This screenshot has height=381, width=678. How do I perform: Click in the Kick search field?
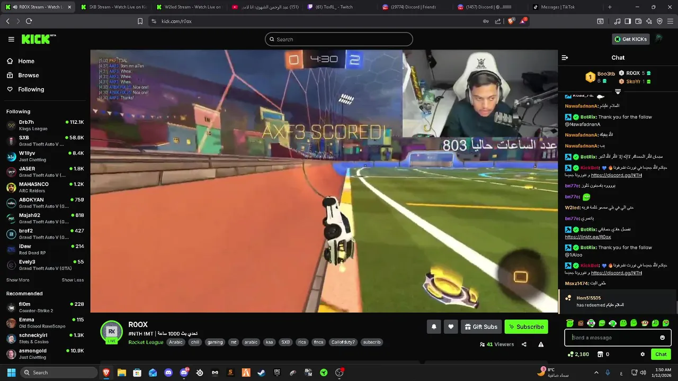click(339, 39)
